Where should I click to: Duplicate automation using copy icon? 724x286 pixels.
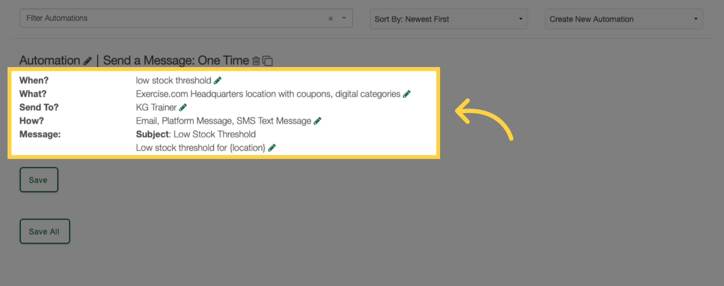coord(267,61)
